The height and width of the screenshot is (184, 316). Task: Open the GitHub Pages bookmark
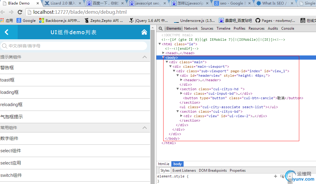tap(275, 21)
